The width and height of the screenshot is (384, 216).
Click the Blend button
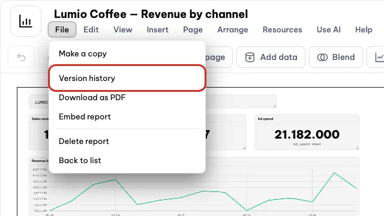(x=336, y=57)
